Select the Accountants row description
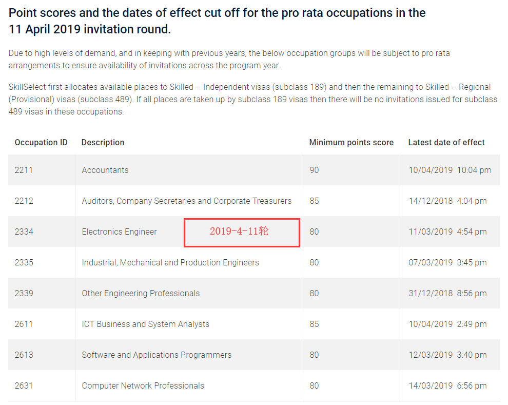Image resolution: width=508 pixels, height=405 pixels. (x=105, y=170)
